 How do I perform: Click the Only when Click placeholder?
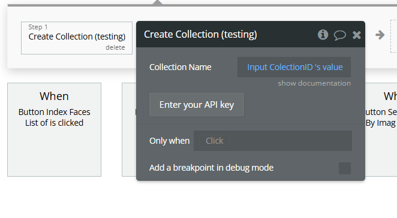point(215,141)
